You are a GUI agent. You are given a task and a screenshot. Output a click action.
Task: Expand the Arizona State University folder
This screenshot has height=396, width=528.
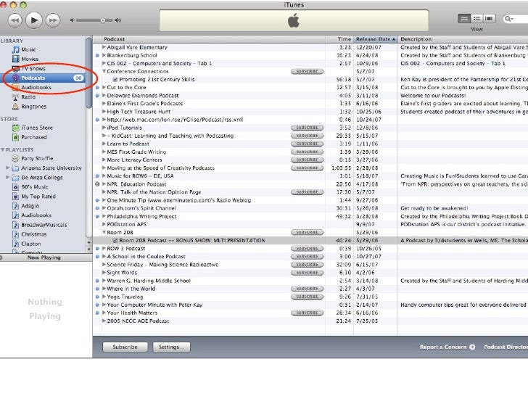[x=8, y=168]
